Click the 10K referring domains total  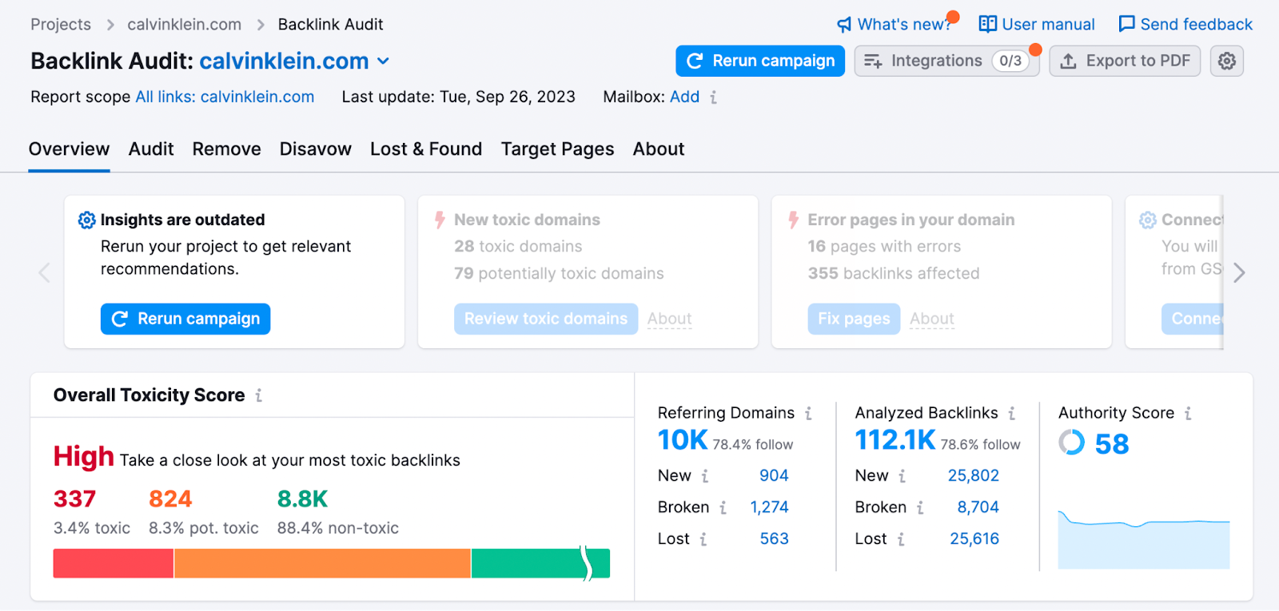[x=683, y=440]
